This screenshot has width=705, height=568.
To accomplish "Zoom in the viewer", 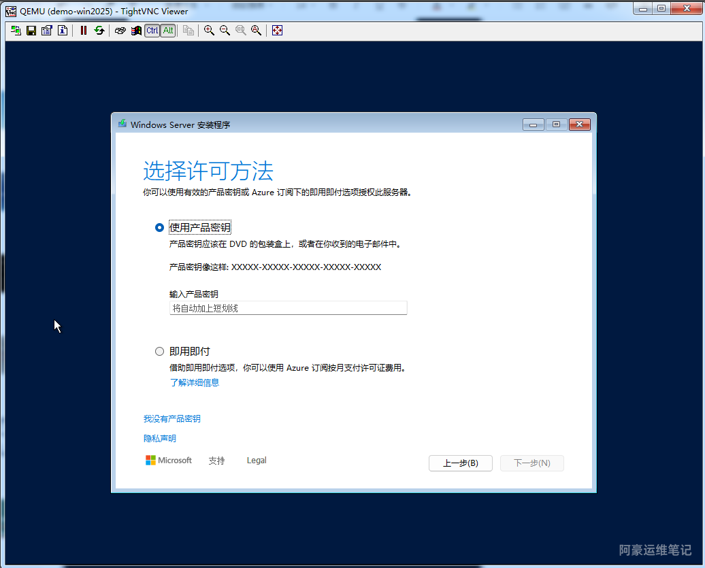I will [209, 31].
